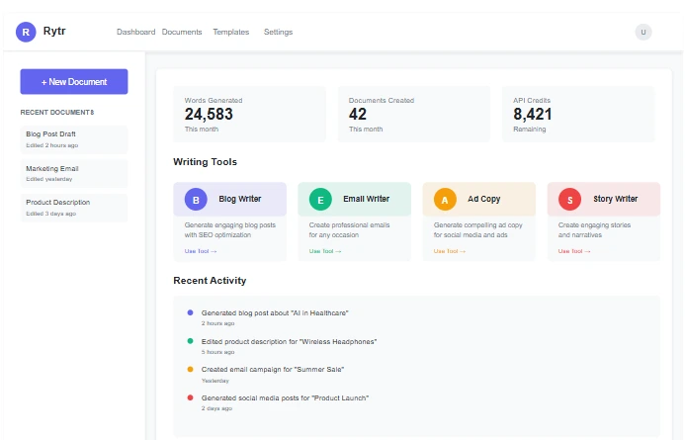Click the Rytr brand name

[x=54, y=31]
